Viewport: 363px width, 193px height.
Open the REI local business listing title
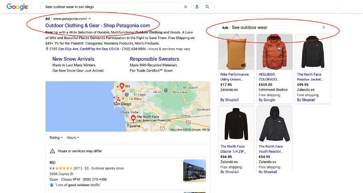tap(53, 163)
